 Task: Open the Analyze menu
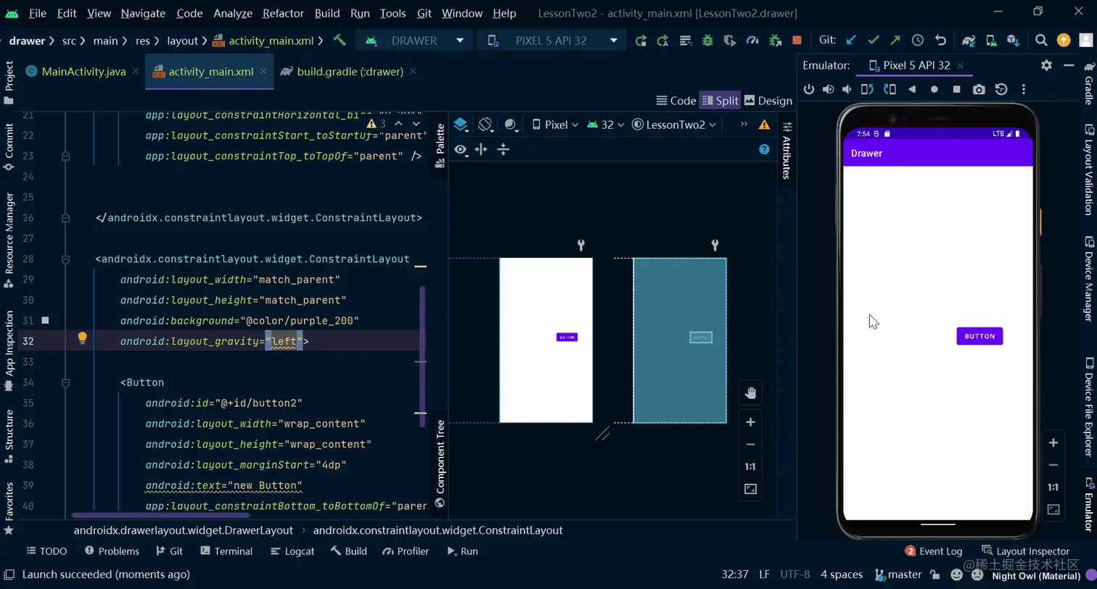(x=233, y=13)
